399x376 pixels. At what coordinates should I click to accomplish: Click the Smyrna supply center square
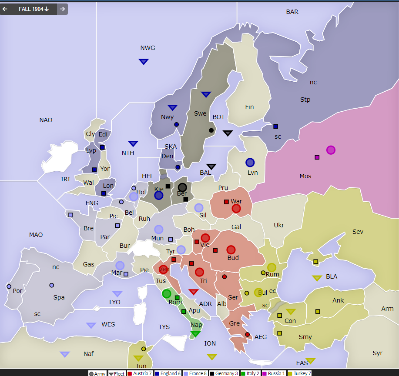click(280, 333)
